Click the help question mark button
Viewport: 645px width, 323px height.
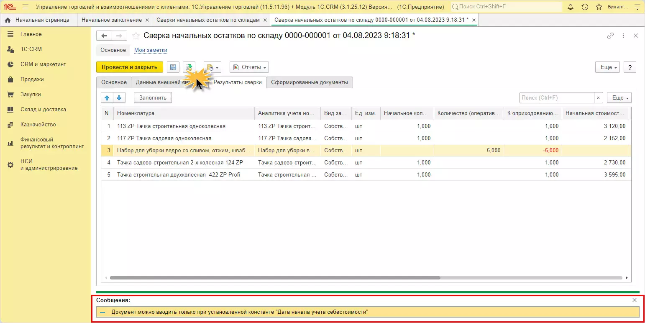click(x=630, y=67)
